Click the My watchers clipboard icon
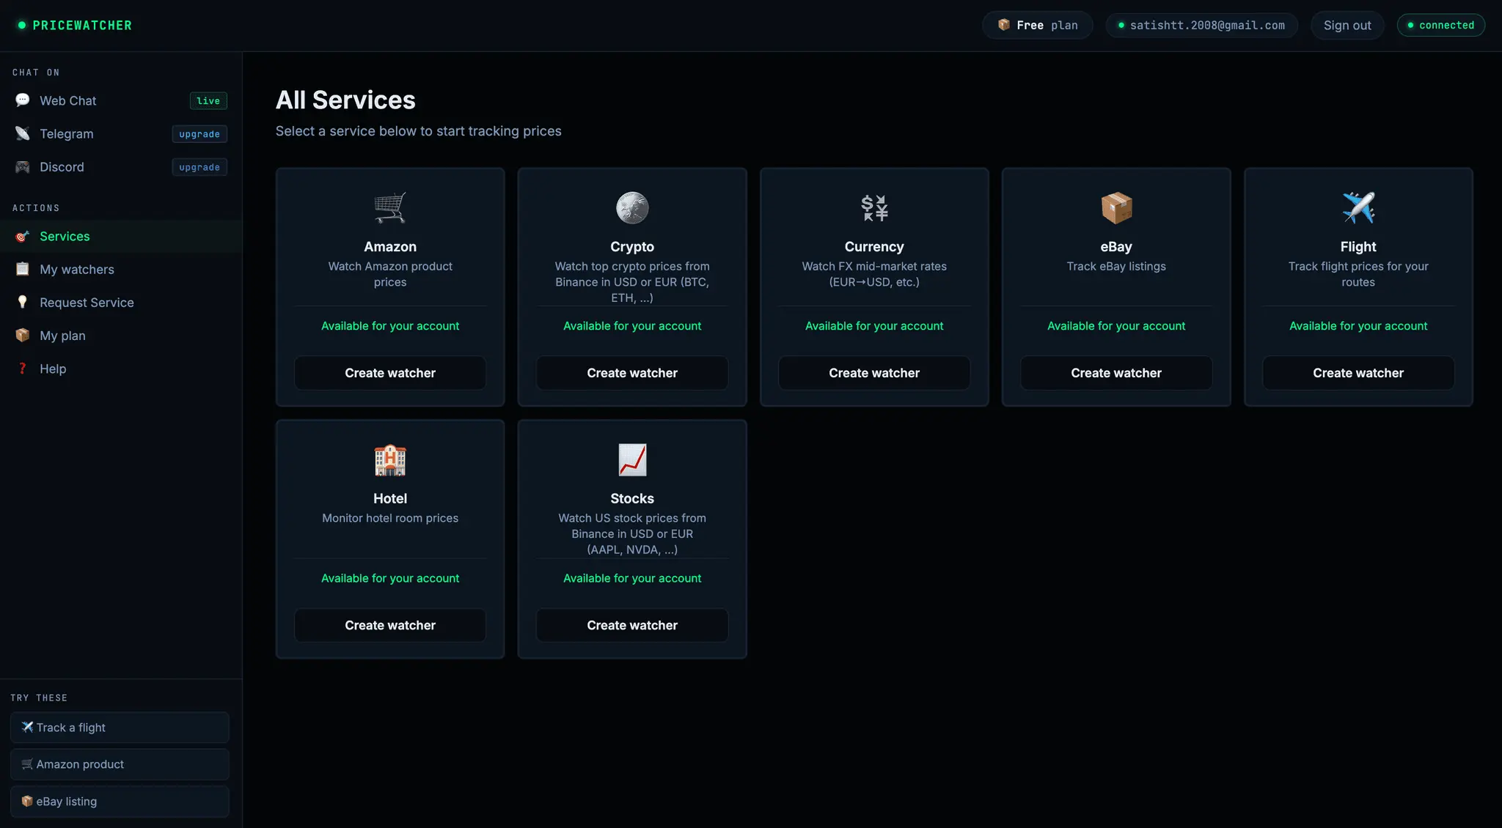 point(23,269)
